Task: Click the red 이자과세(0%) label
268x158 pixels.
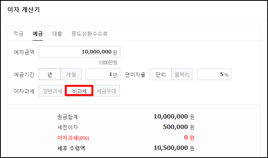Action: click(x=73, y=137)
